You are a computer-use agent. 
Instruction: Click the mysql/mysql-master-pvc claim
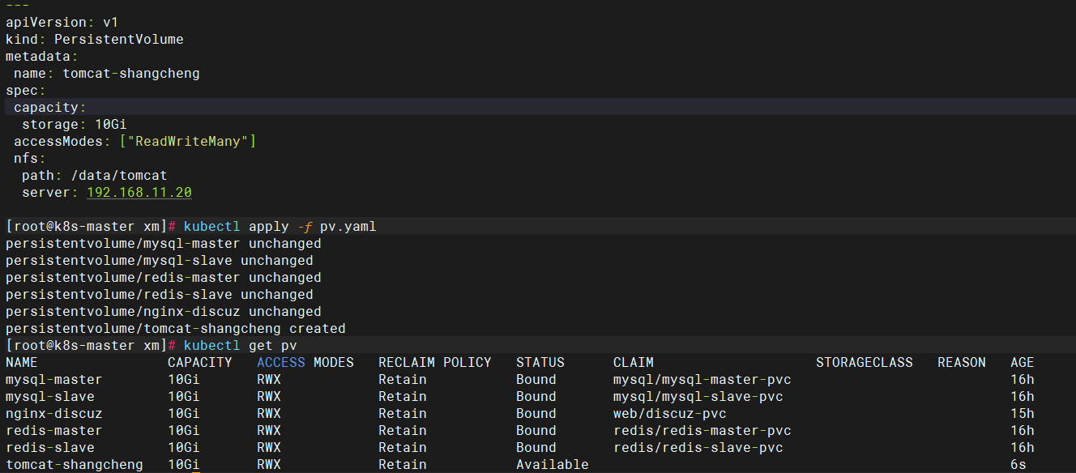tap(702, 380)
